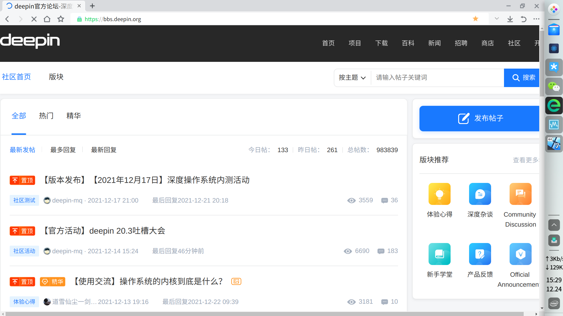Open the blue store bag dock icon
Screen dimensions: 563x316
point(554,29)
